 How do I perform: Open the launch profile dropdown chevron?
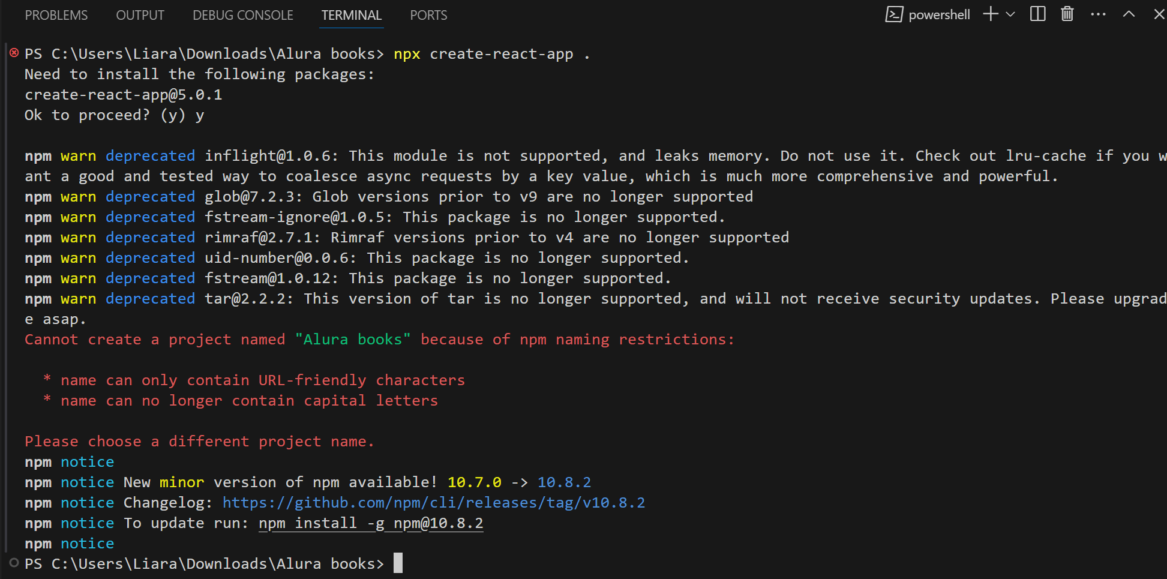click(x=1010, y=14)
